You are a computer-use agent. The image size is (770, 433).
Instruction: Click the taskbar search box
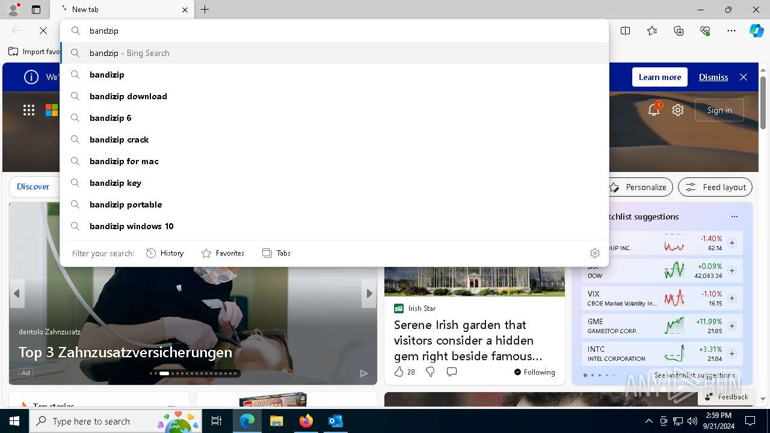point(115,421)
